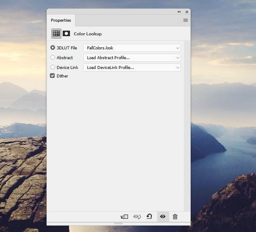Image resolution: width=256 pixels, height=232 pixels.
Task: Toggle adjustment layer visibility eye
Action: point(163,217)
